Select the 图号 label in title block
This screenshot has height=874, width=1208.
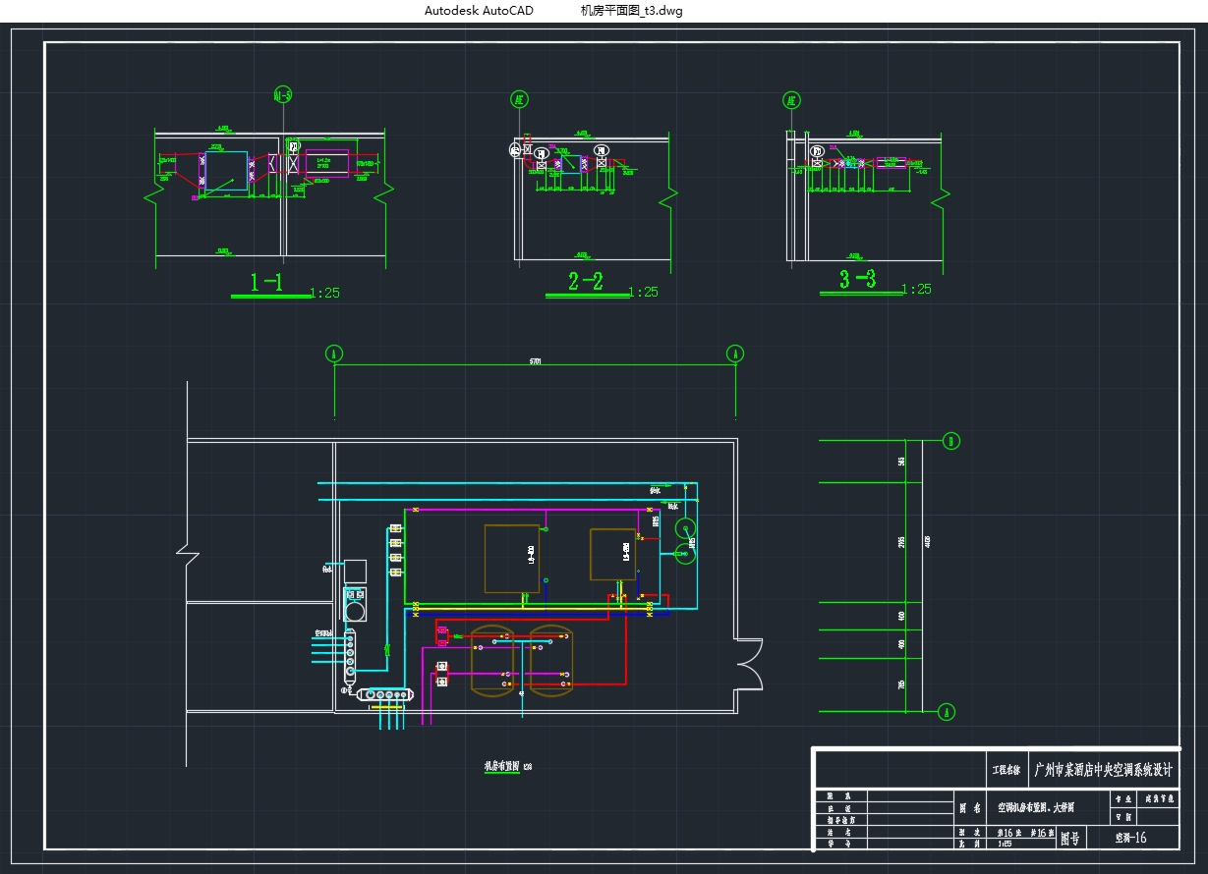[x=1068, y=839]
